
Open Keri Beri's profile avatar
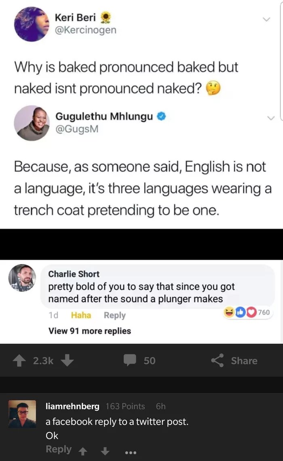click(x=32, y=24)
